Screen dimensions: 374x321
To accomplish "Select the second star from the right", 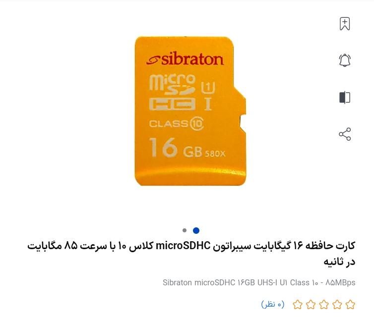I will click(x=337, y=305).
